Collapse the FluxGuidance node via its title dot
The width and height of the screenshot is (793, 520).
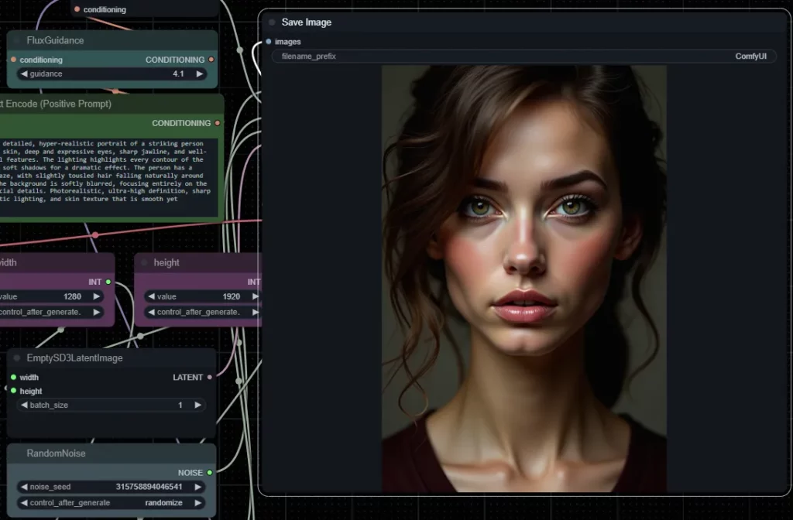[17, 40]
